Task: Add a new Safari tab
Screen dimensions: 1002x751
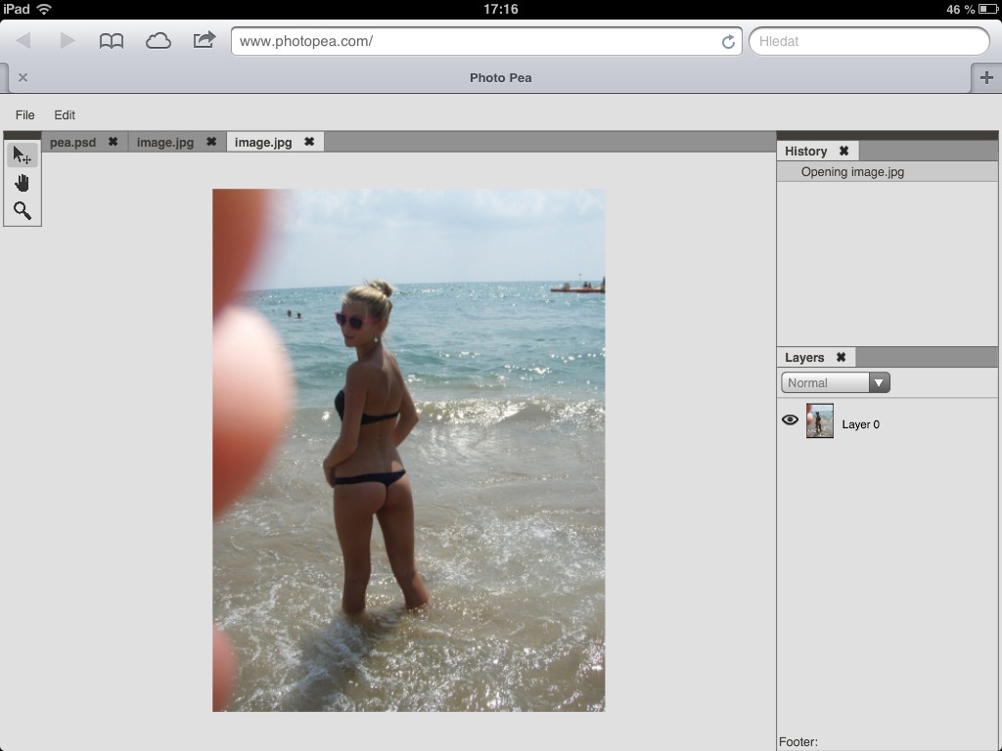Action: (986, 78)
